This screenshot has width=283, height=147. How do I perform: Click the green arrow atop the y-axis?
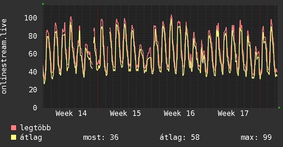coord(43,4)
